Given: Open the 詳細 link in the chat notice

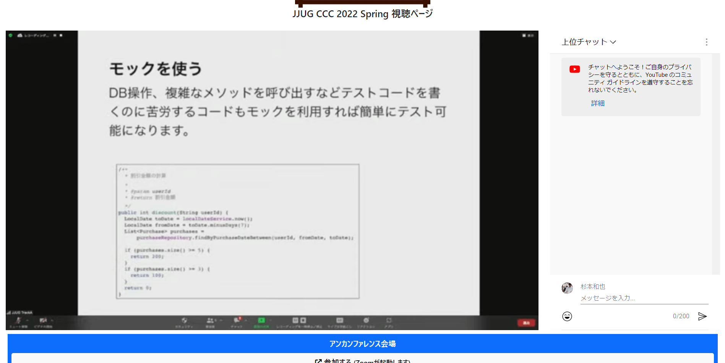Looking at the screenshot, I should tap(598, 103).
